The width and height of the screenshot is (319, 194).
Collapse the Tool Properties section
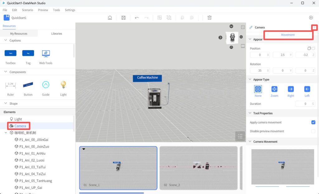(250, 113)
